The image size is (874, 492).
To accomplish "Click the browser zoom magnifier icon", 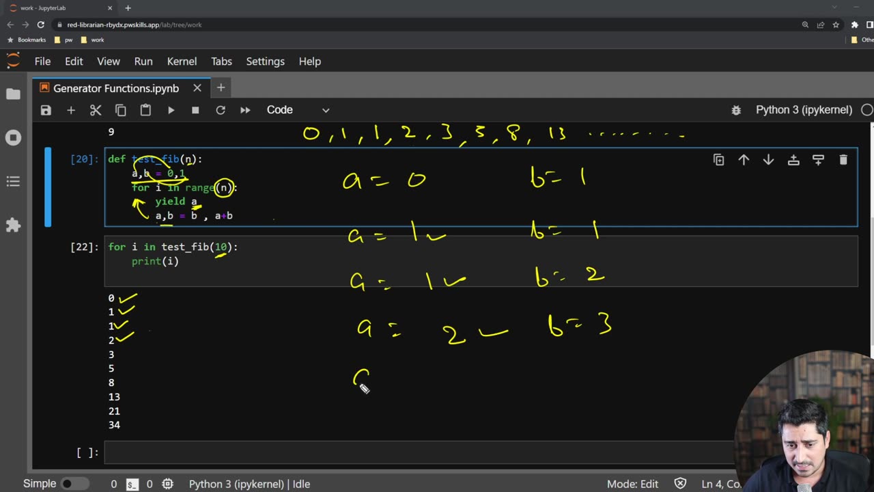I will coord(806,25).
